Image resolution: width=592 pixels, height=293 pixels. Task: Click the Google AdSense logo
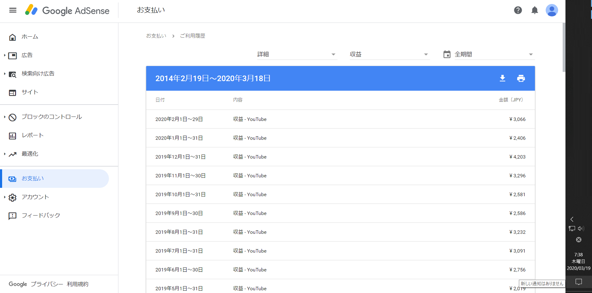pos(67,10)
